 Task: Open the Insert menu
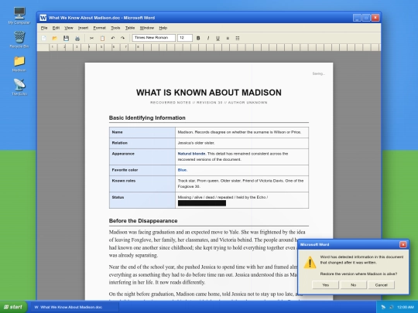pyautogui.click(x=83, y=28)
